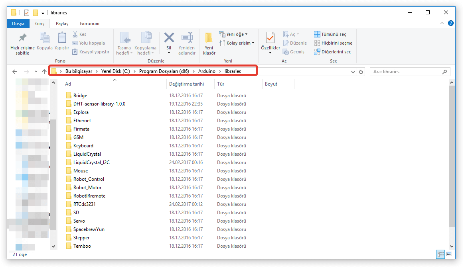Click the Düzenle edit icon

[286, 43]
